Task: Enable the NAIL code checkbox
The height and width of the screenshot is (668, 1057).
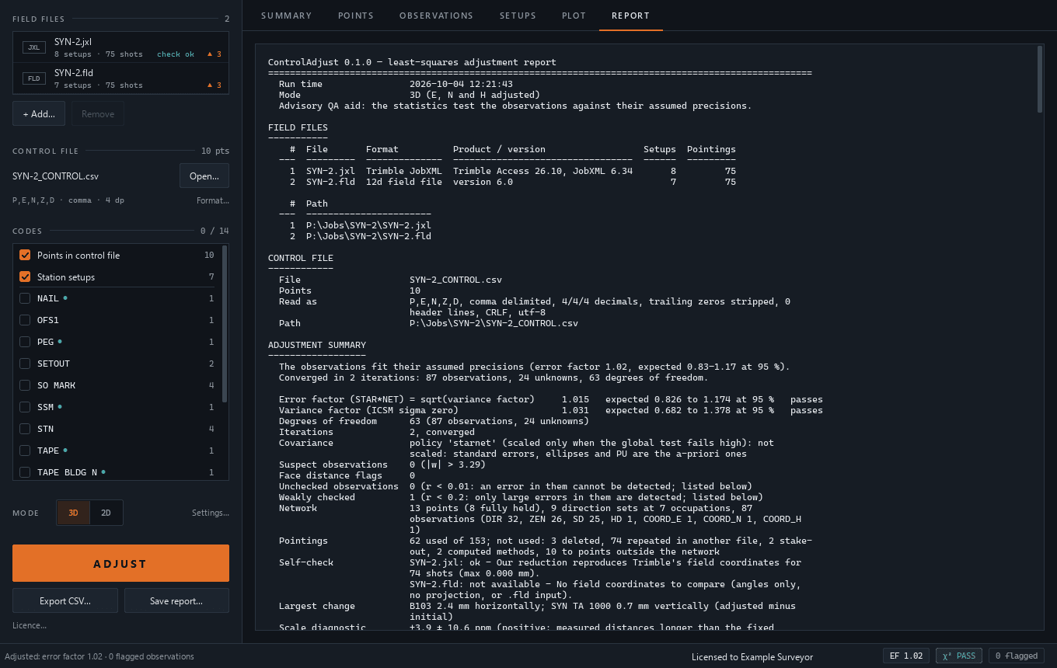Action: [x=25, y=298]
